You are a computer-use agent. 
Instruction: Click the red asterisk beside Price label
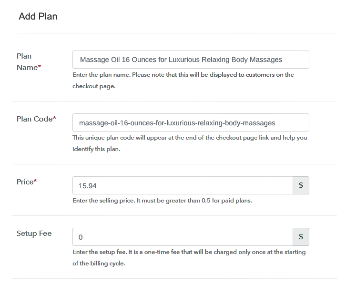[x=35, y=181]
